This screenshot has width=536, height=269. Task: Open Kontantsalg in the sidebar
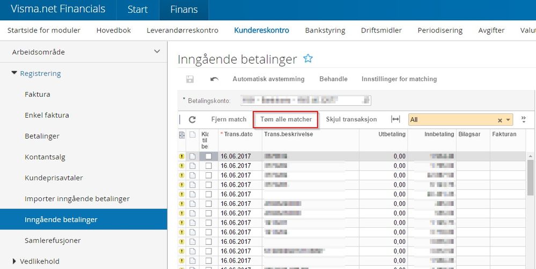[45, 157]
